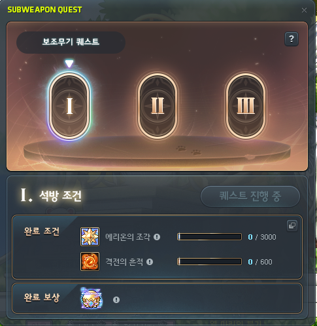This screenshot has width=317, height=326.
Task: Click the white triangle marker above stage I
Action: 69,63
